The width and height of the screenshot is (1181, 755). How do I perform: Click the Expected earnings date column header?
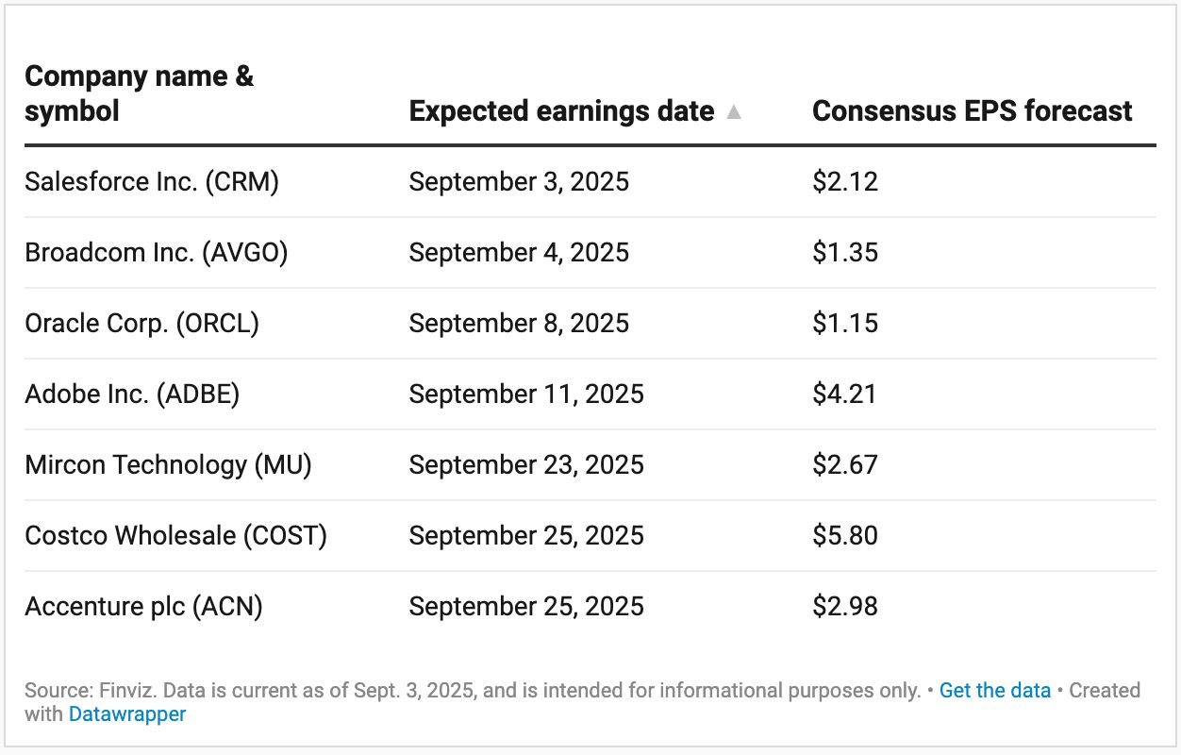561,111
